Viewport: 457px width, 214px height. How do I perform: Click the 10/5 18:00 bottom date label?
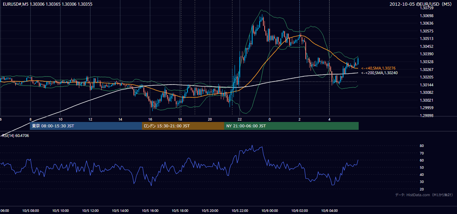pos(180,210)
